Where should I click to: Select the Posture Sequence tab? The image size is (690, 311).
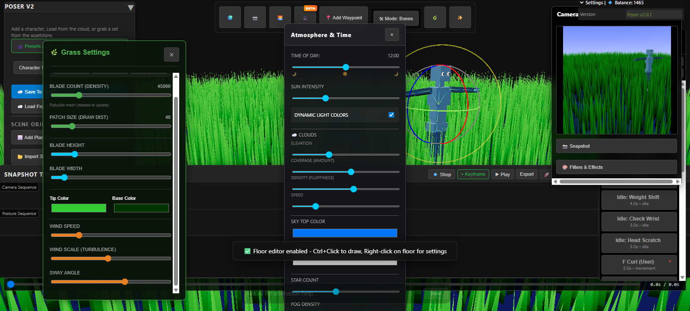click(x=19, y=214)
